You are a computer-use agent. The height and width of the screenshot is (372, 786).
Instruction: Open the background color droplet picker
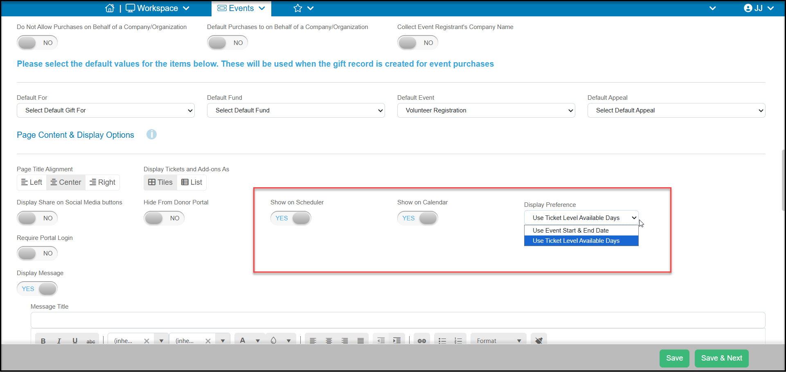click(x=273, y=341)
